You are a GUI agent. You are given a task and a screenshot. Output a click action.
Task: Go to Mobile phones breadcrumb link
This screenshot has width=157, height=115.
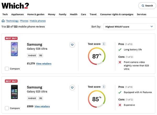[x=38, y=21]
